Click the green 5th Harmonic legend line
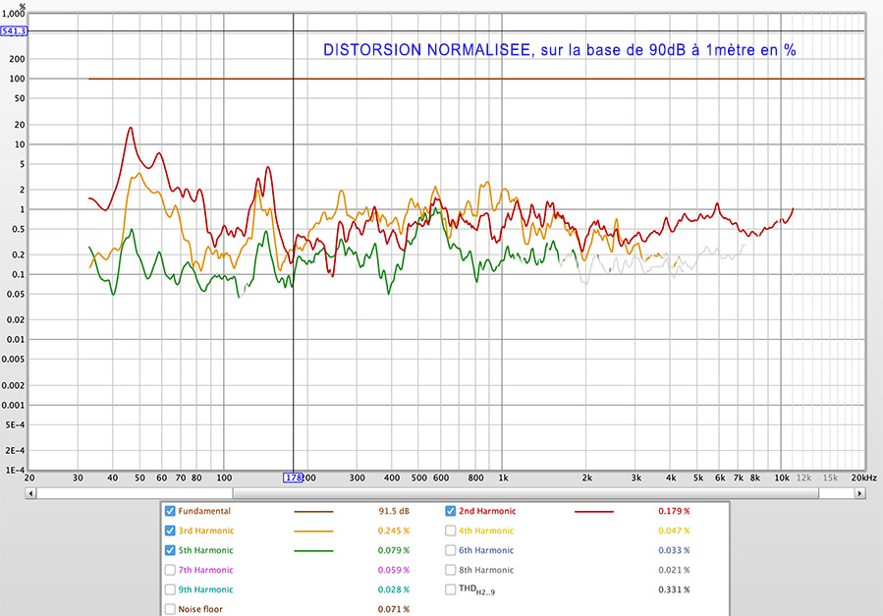This screenshot has height=616, width=883. [313, 551]
